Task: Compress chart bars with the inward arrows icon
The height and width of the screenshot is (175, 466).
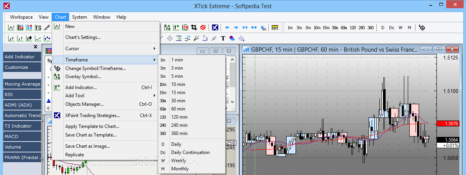Action: tap(254, 27)
